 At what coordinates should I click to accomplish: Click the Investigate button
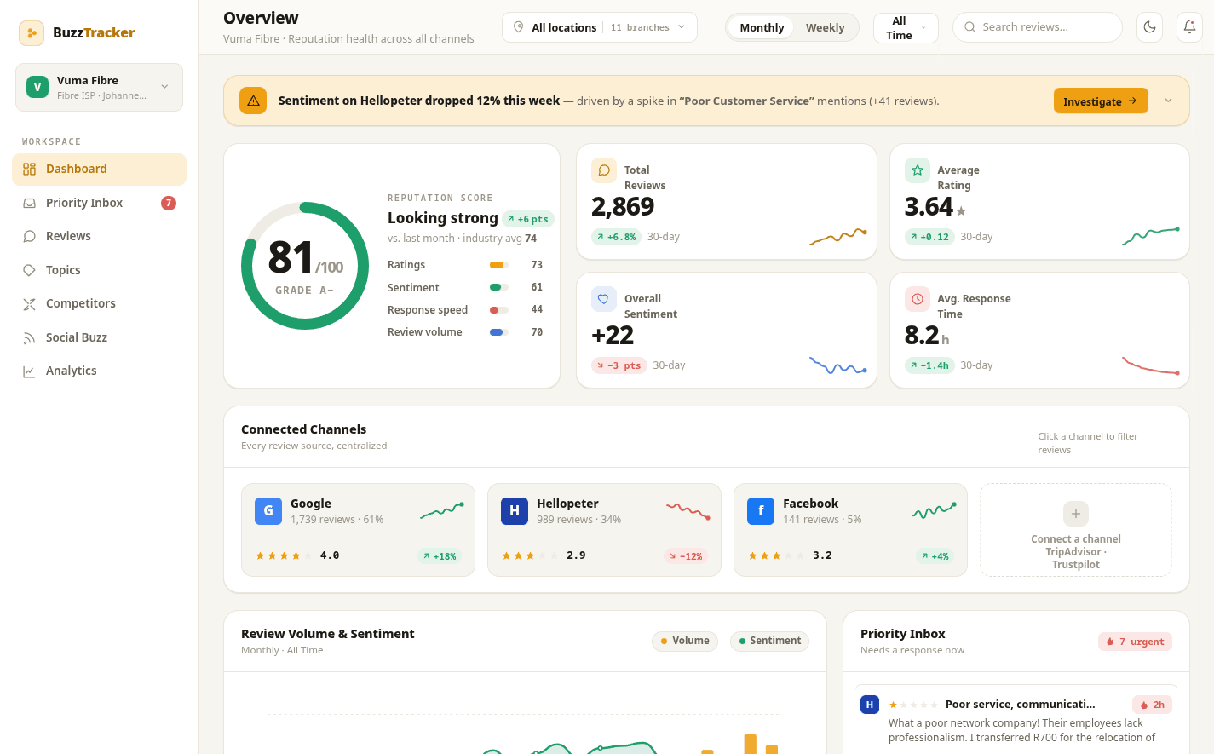pyautogui.click(x=1101, y=101)
